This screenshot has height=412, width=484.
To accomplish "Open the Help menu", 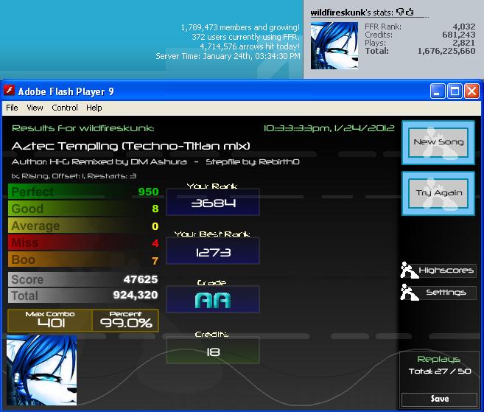I will 94,108.
